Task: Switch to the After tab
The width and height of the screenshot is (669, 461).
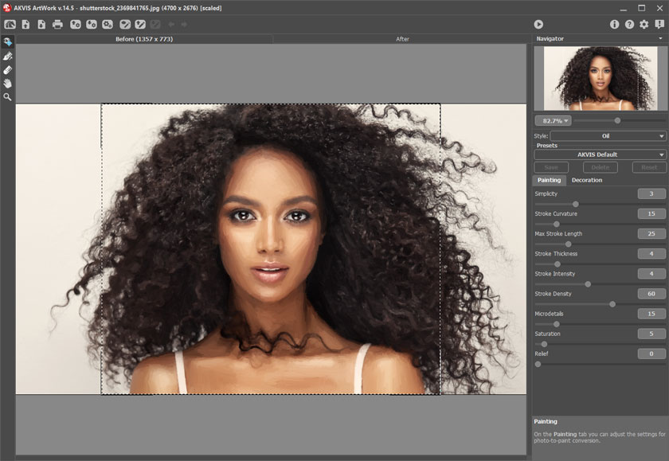Action: [402, 39]
